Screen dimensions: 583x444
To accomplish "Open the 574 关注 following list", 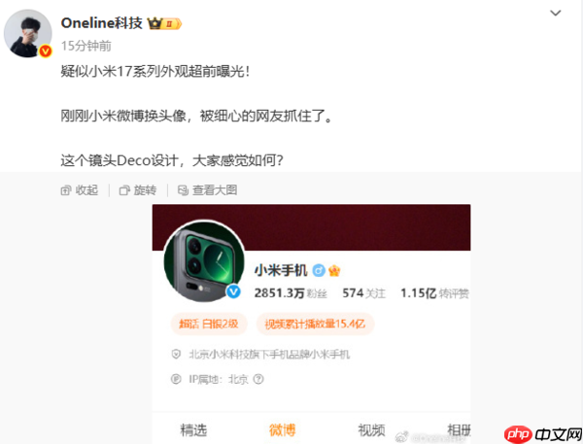I will click(x=363, y=293).
